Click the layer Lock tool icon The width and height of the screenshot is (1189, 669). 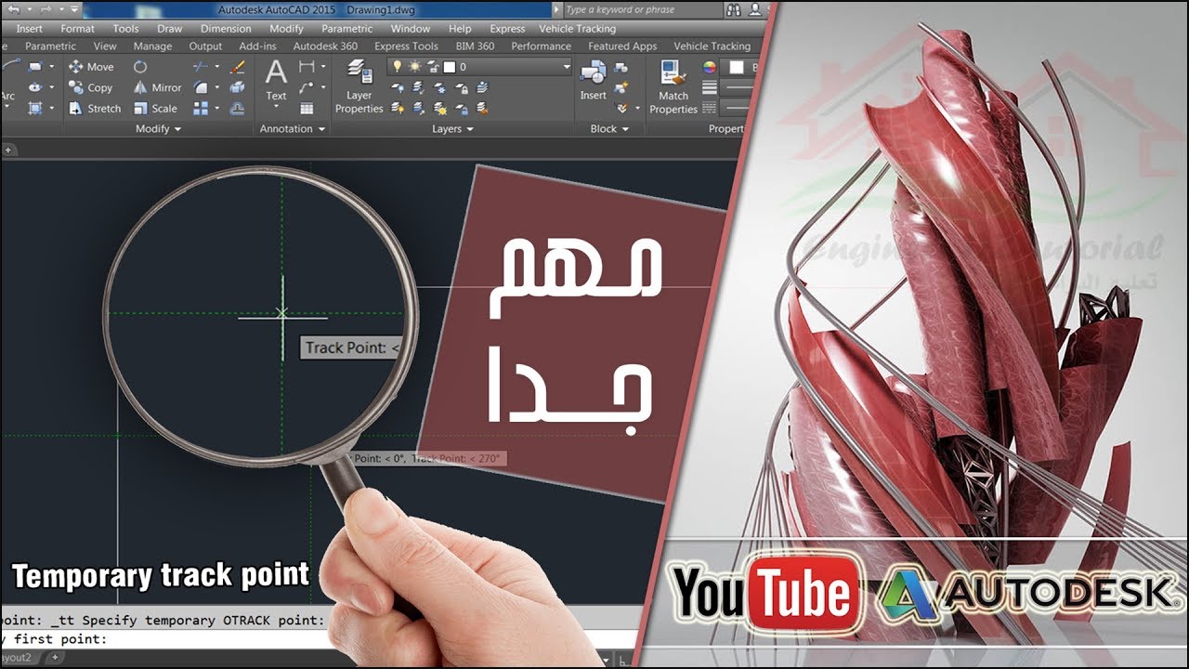coord(462,87)
